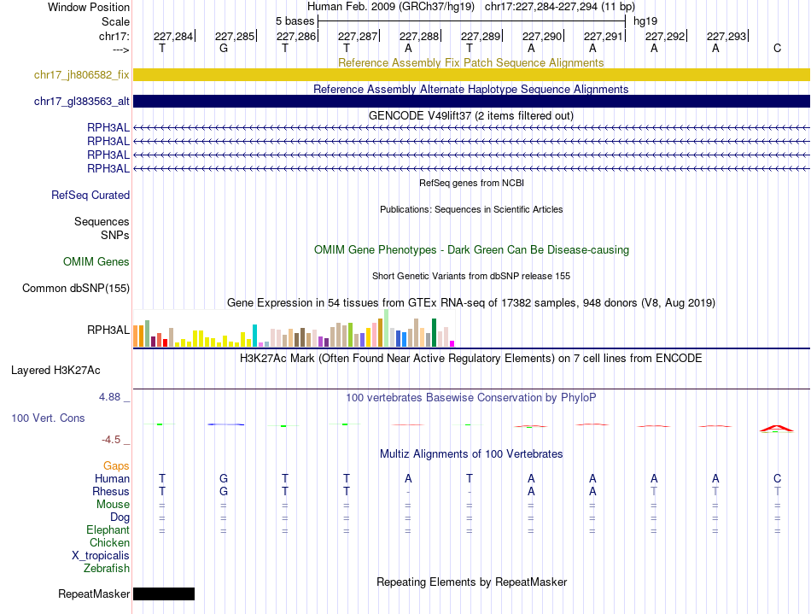The height and width of the screenshot is (614, 811).
Task: Click Short Genetic Variants from dbSNP title
Action: 471,276
